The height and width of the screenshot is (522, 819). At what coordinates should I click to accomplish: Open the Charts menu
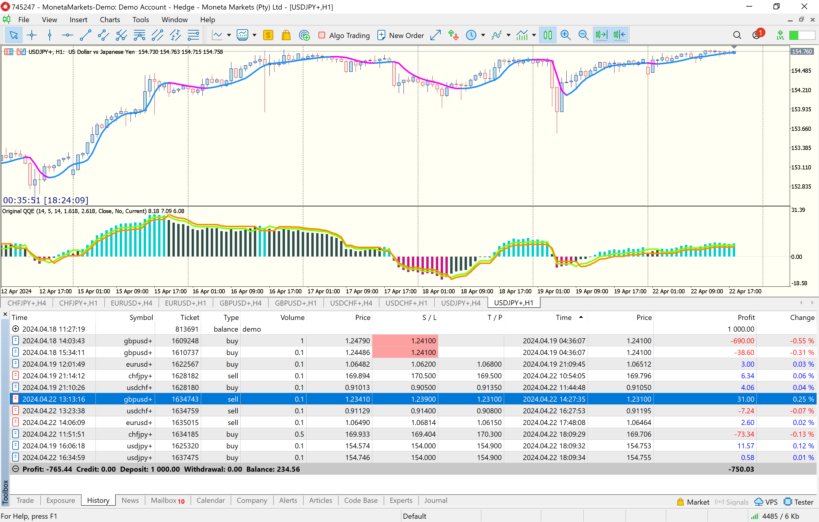(x=110, y=20)
